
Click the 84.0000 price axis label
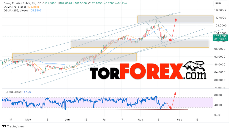[220, 72]
